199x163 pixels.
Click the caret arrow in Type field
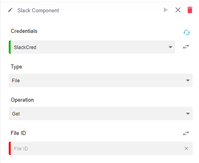click(188, 80)
